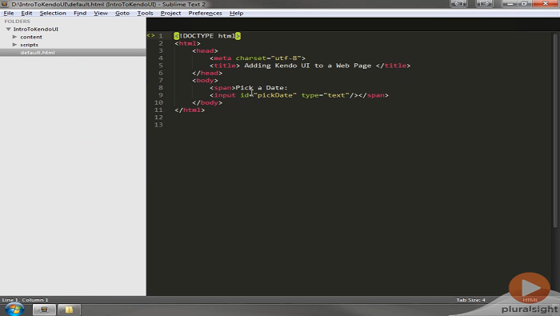Open the Selection menu
The height and width of the screenshot is (316, 560).
tap(53, 14)
